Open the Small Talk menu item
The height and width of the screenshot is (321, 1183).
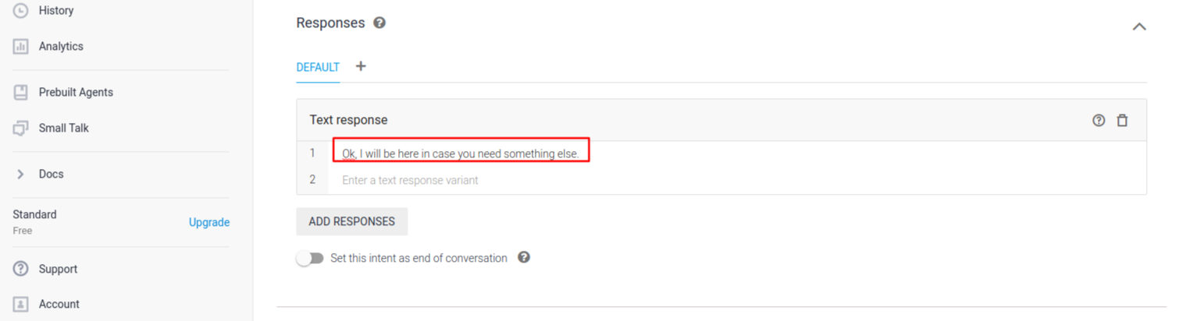pos(63,128)
